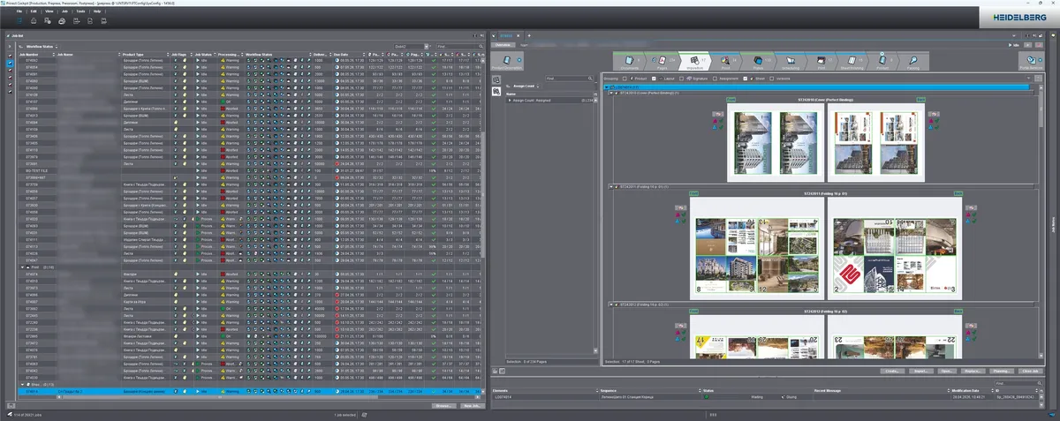Open the Help menu
Viewport: 1060px width, 421px height.
97,11
